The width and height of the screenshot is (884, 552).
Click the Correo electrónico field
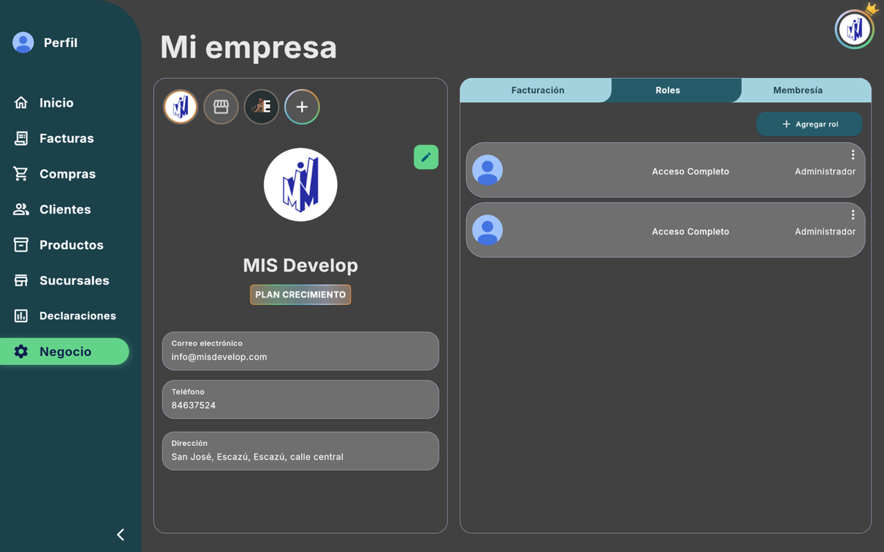[300, 351]
